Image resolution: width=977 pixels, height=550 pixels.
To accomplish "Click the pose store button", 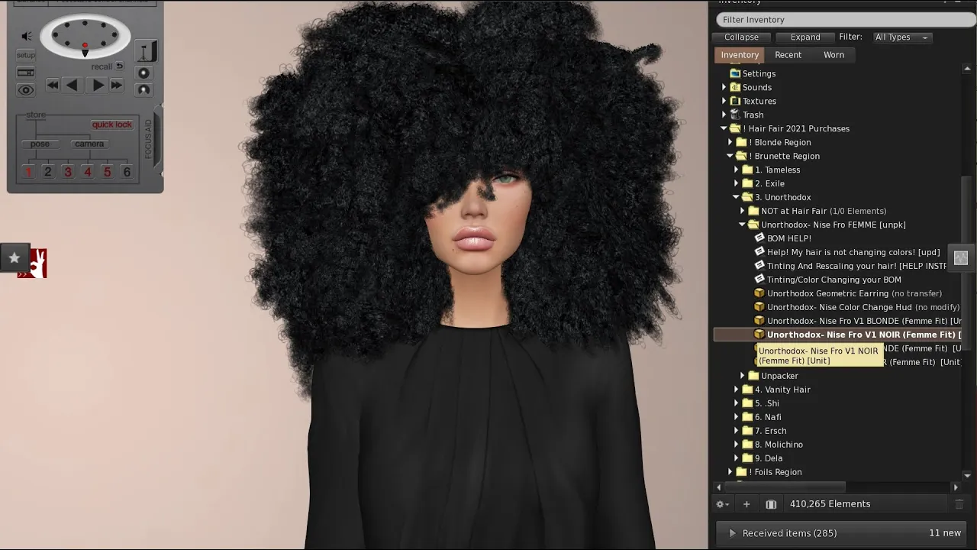I will 40,144.
